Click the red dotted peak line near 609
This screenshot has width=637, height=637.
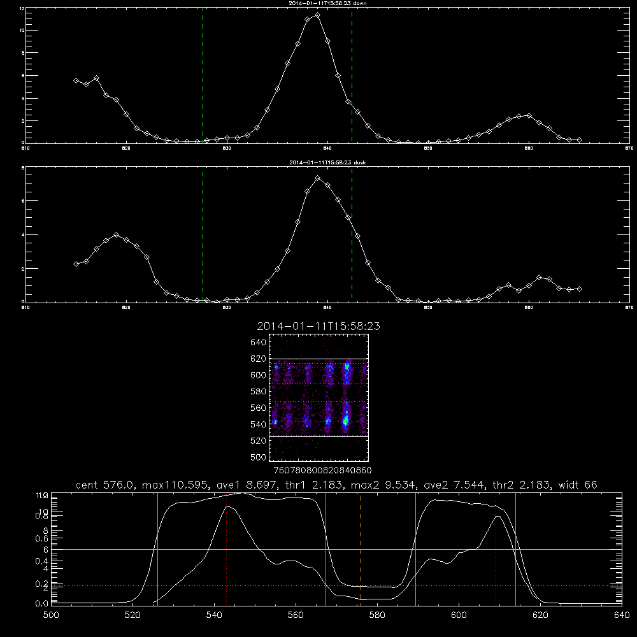496,549
